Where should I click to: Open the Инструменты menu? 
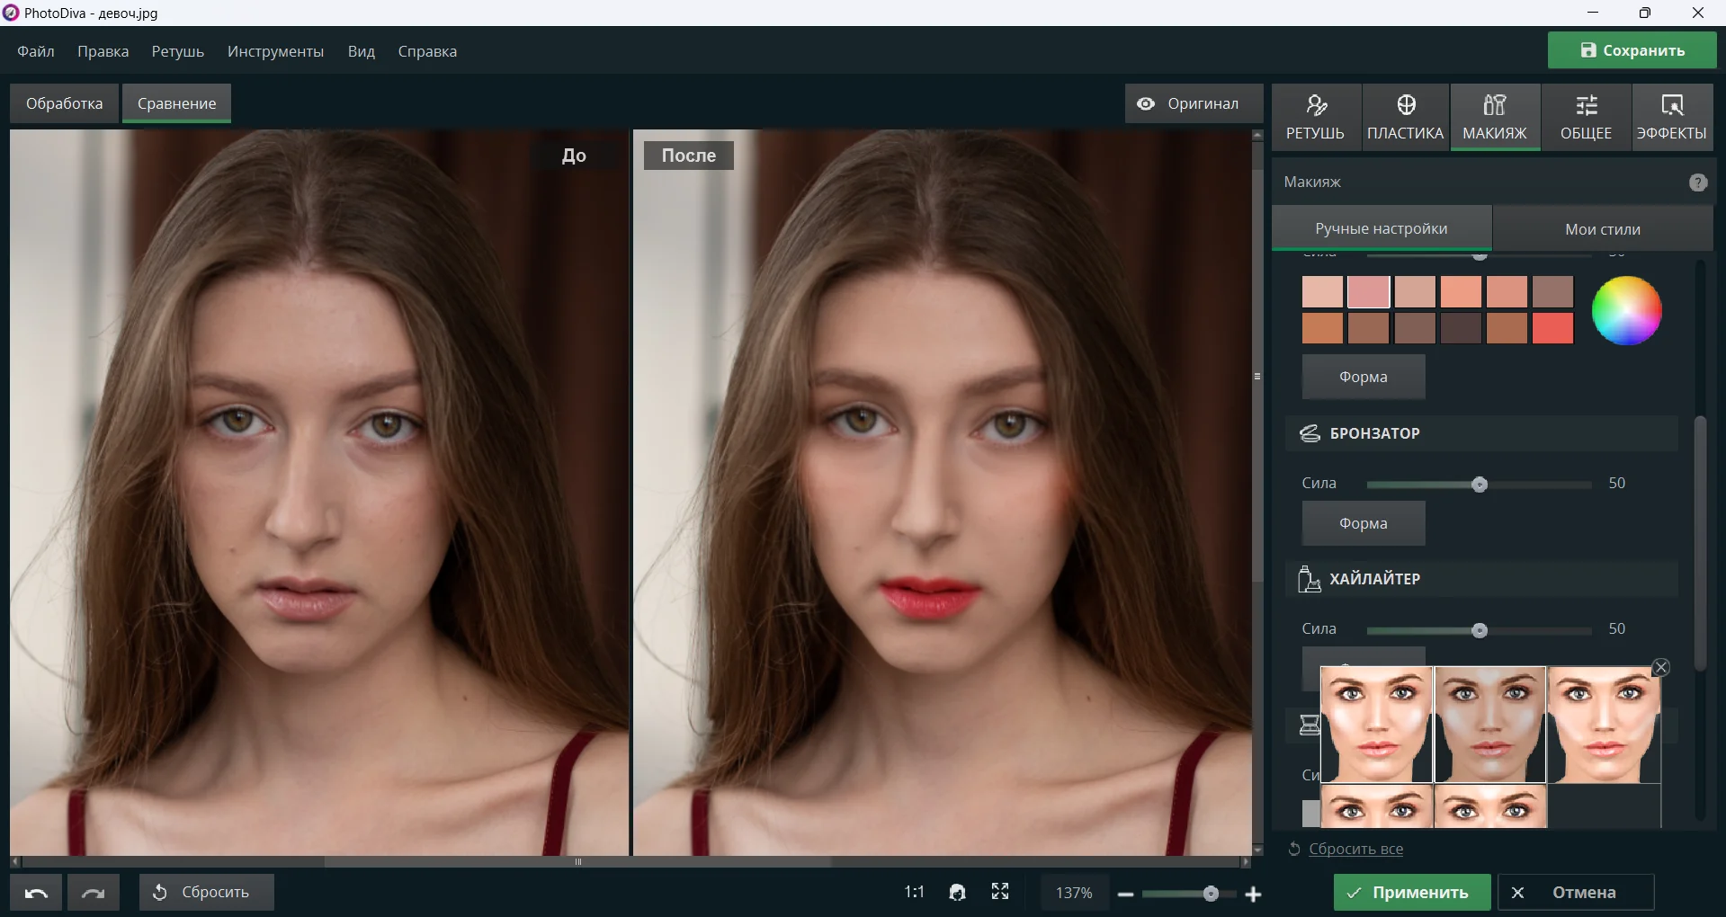point(275,51)
